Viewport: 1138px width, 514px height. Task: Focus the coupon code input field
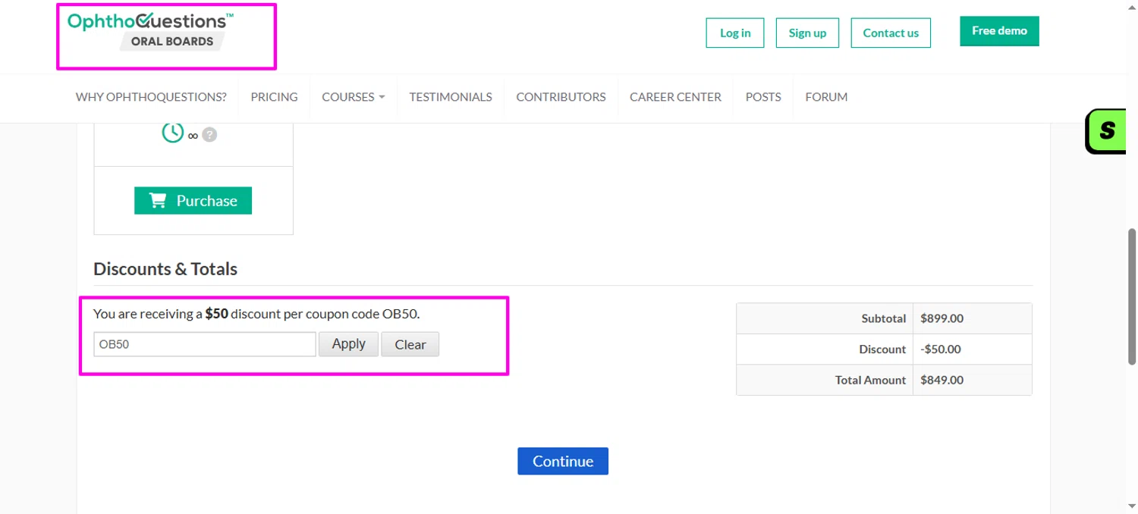tap(205, 344)
